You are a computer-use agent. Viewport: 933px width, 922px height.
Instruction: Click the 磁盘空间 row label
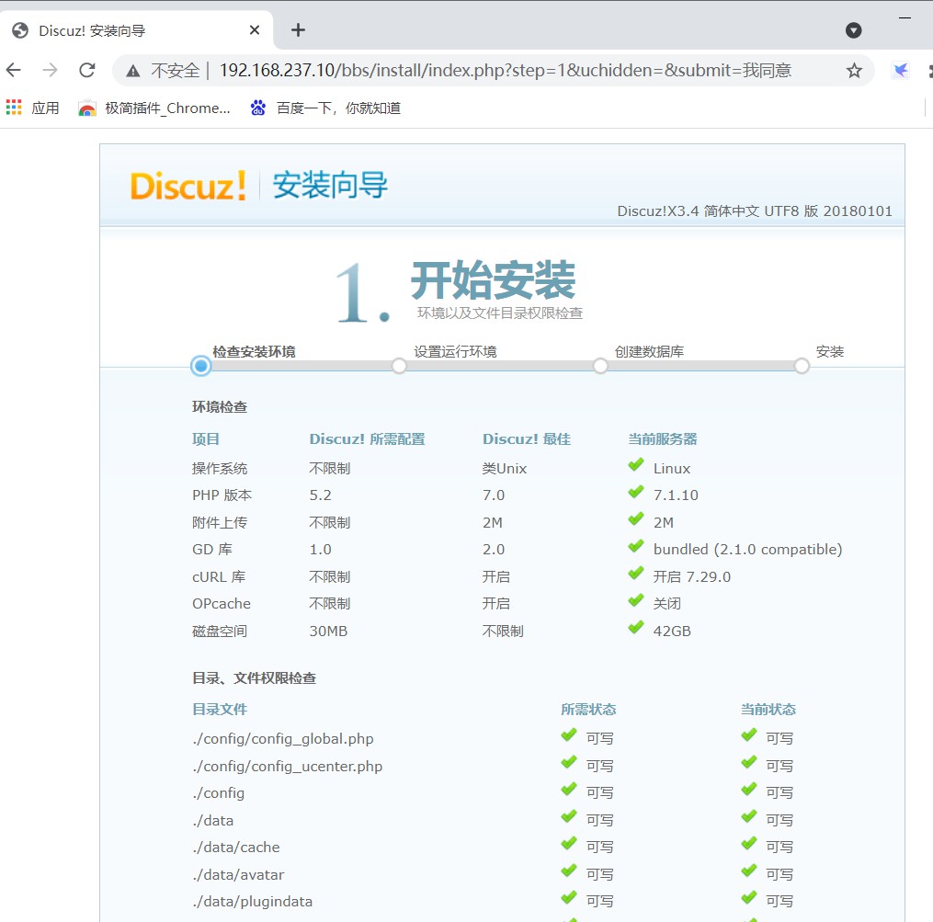coord(220,631)
